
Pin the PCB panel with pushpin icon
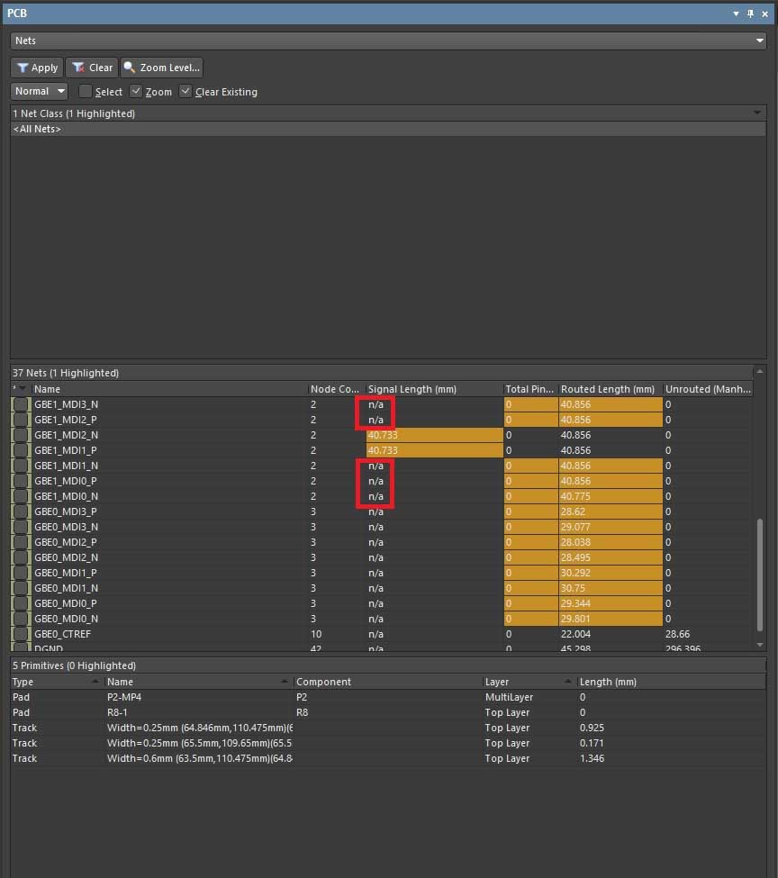point(750,14)
